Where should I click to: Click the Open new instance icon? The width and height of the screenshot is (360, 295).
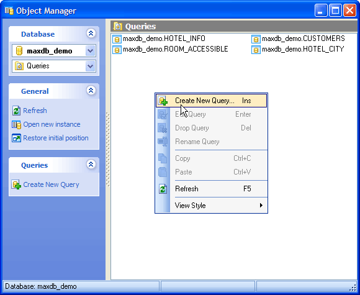click(17, 125)
